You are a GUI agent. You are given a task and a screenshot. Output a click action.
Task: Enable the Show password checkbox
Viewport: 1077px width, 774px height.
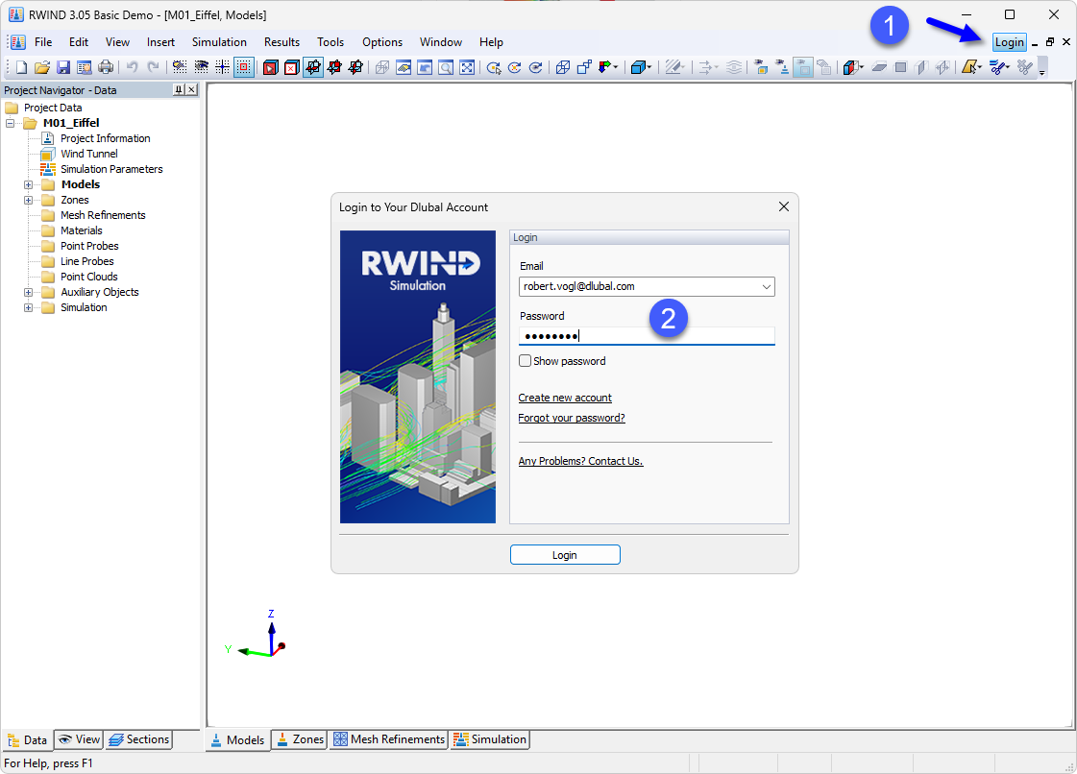point(525,360)
